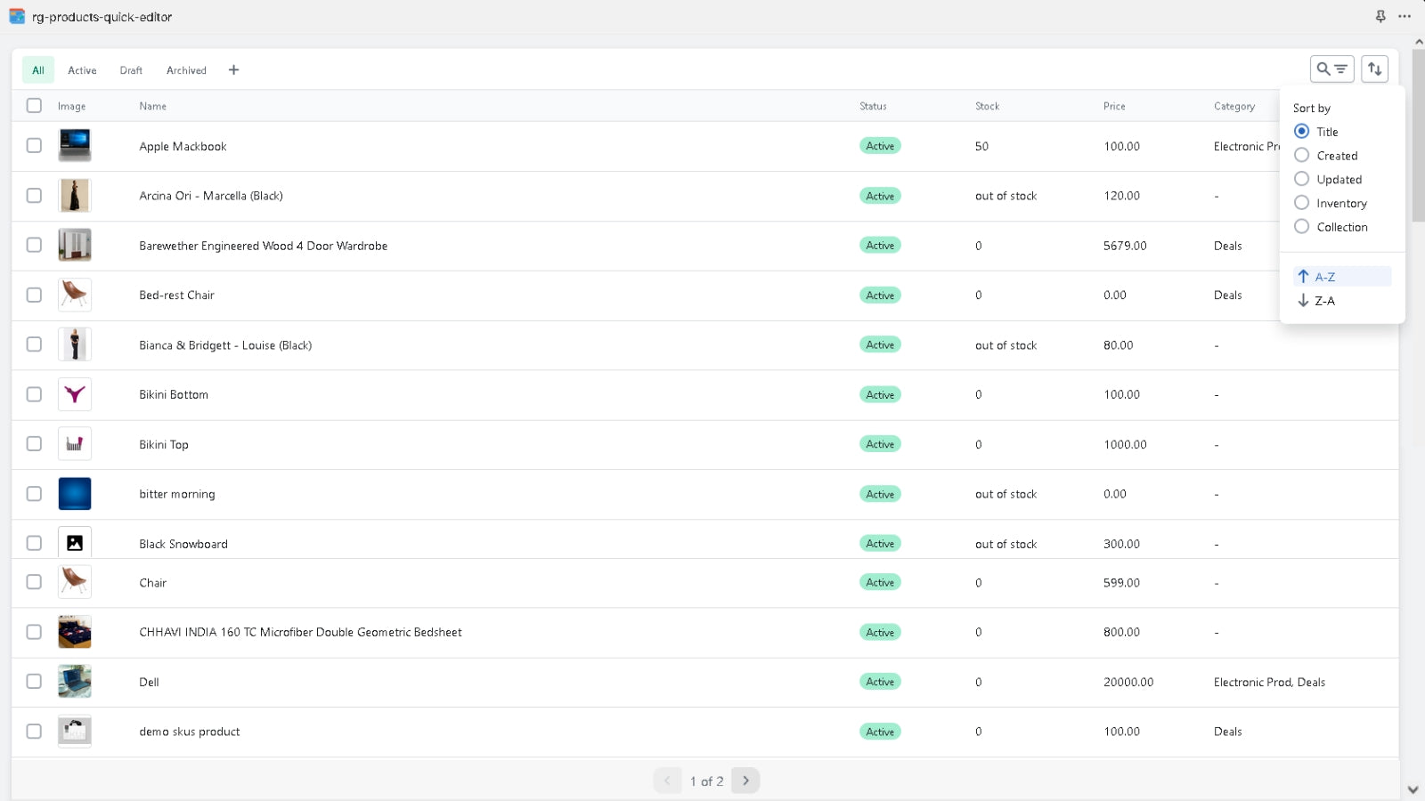The height and width of the screenshot is (801, 1425).
Task: Click the Black Snowboard product name
Action: tap(183, 544)
